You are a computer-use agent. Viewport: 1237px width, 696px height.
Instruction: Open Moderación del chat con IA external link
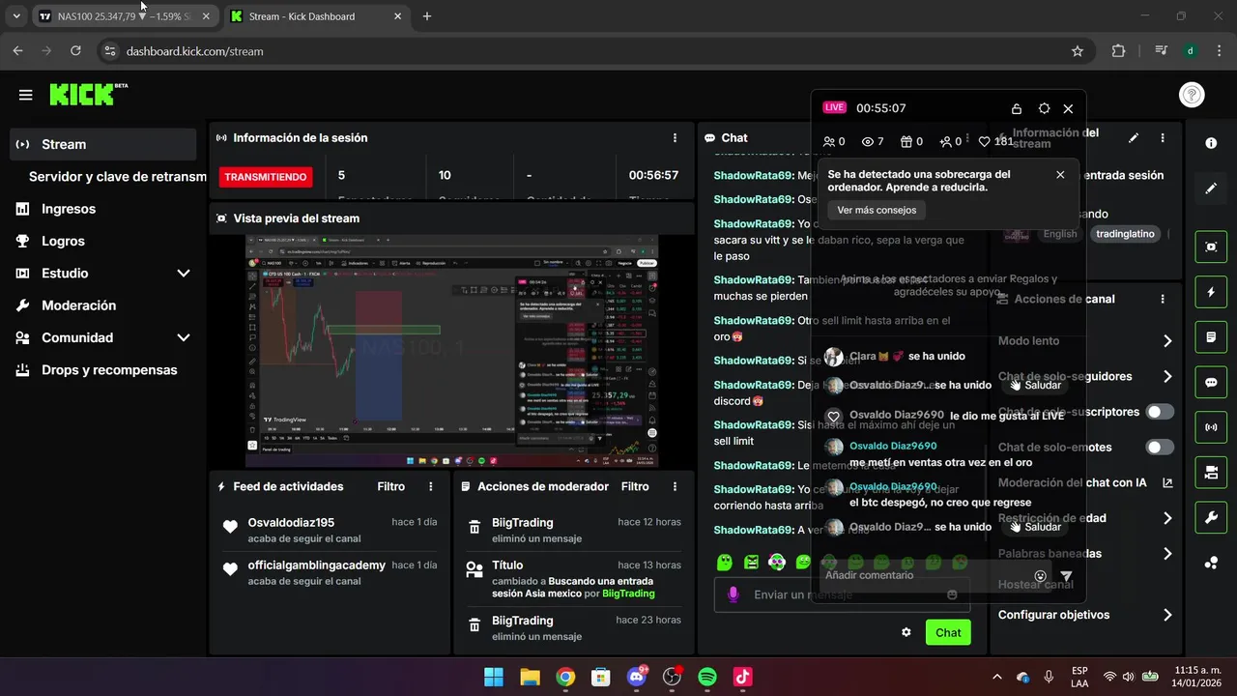tap(1167, 482)
